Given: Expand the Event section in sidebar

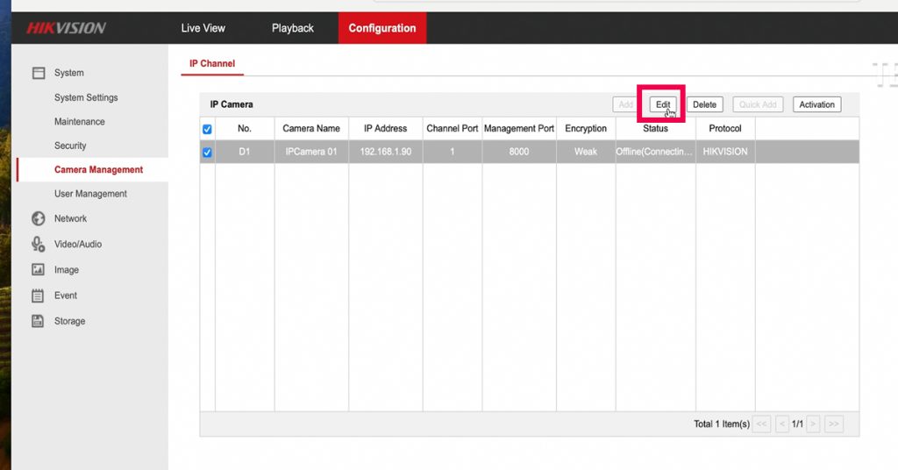Looking at the screenshot, I should point(66,296).
